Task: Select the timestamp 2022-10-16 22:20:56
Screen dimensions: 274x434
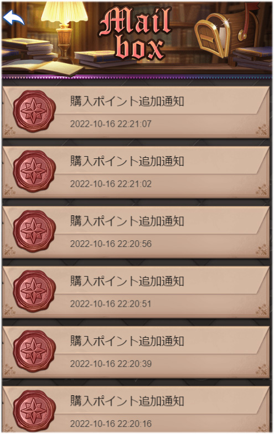Action: coord(111,244)
